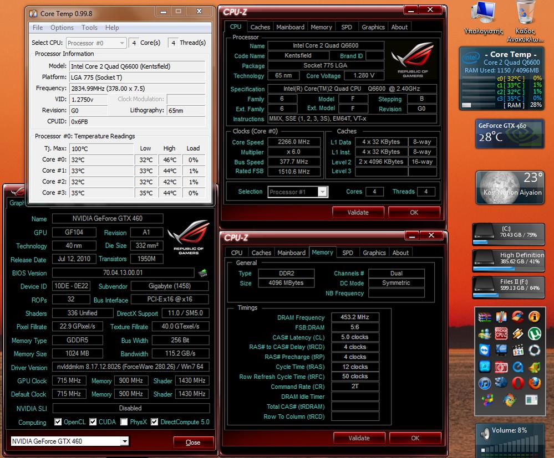Open the Help menu in Core Temp
This screenshot has width=554, height=458.
(112, 28)
